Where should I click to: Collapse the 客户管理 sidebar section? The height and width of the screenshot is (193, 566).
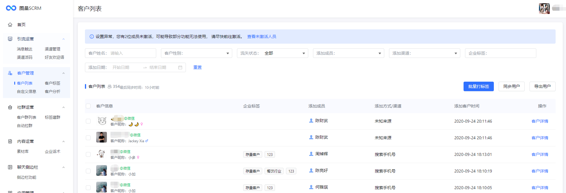tap(63, 73)
